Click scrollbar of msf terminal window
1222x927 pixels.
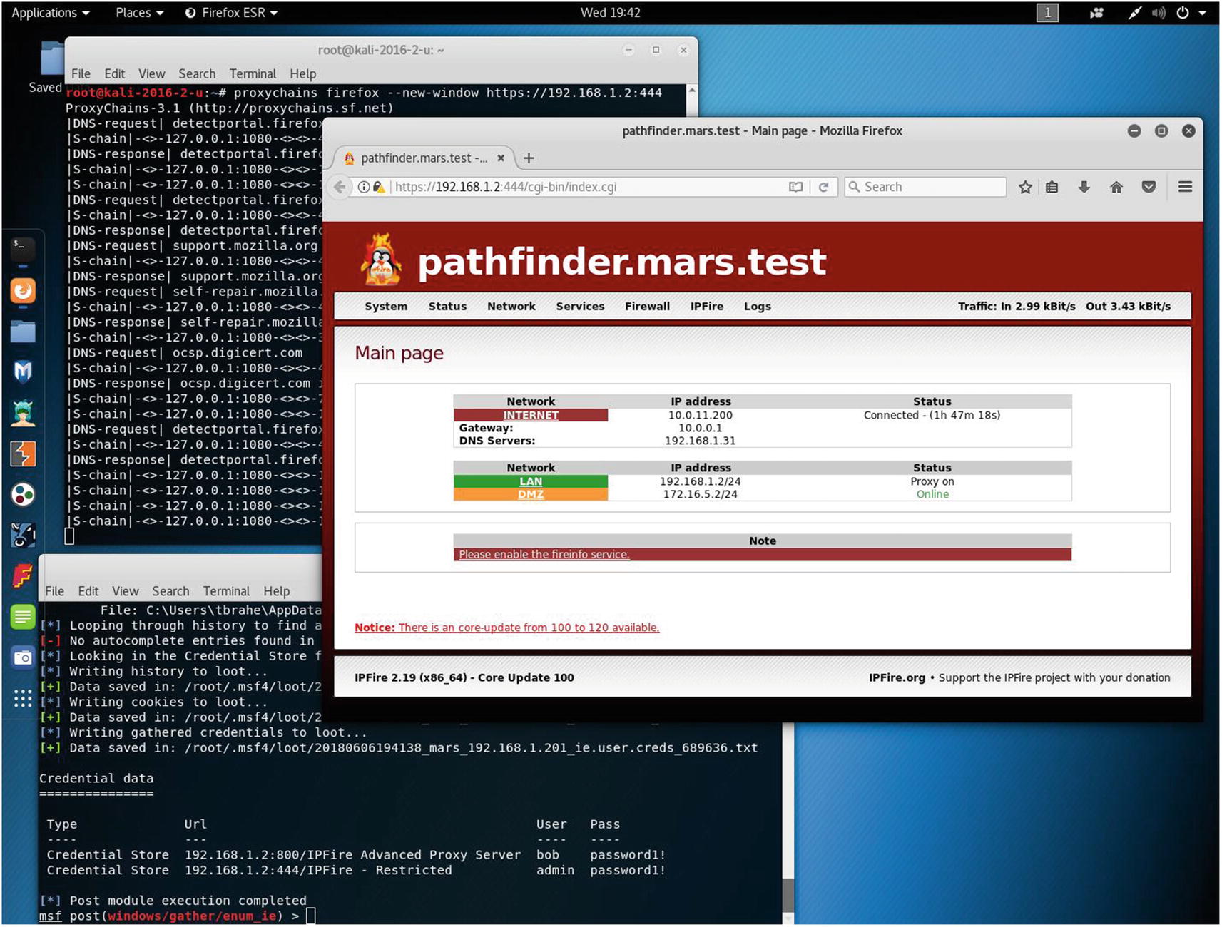[x=788, y=896]
